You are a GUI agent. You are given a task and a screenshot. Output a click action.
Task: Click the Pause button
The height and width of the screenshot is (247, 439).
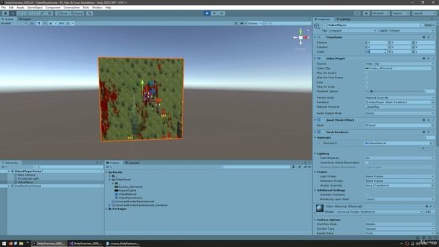click(214, 13)
